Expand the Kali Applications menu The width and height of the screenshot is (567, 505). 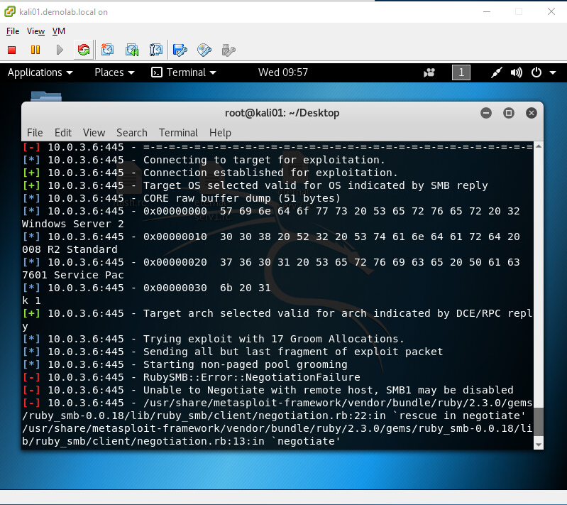point(40,72)
